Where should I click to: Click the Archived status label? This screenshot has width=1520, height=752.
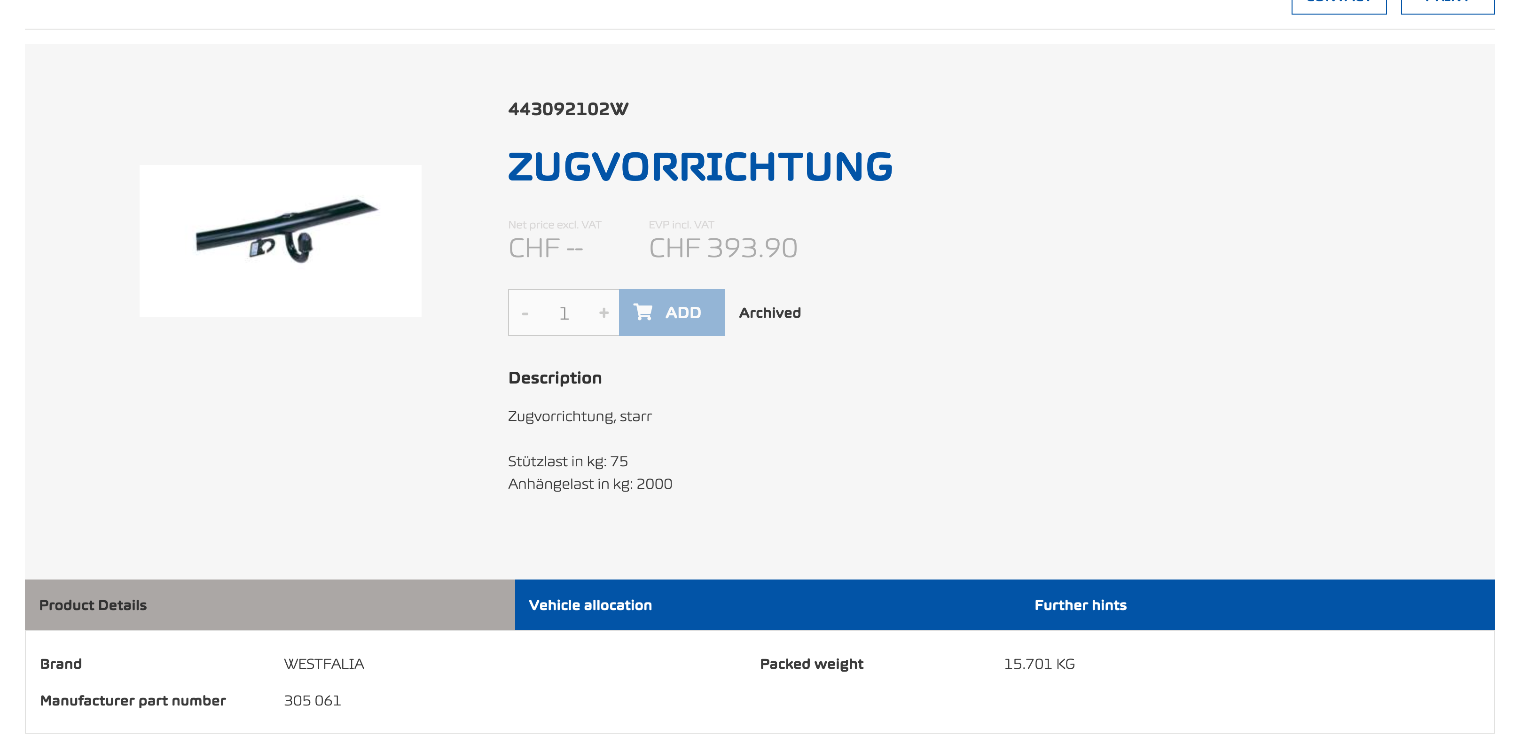[769, 313]
